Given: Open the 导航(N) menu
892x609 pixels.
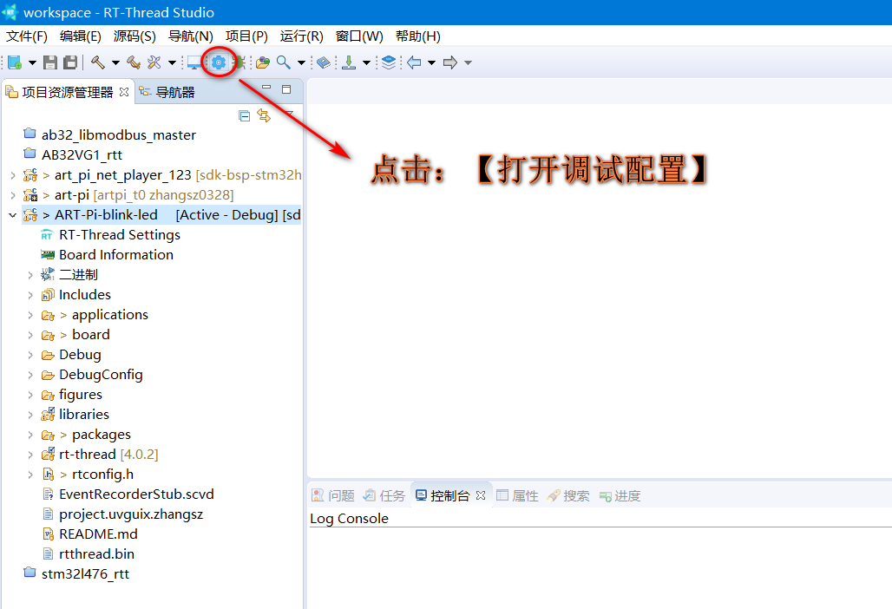Looking at the screenshot, I should [191, 36].
